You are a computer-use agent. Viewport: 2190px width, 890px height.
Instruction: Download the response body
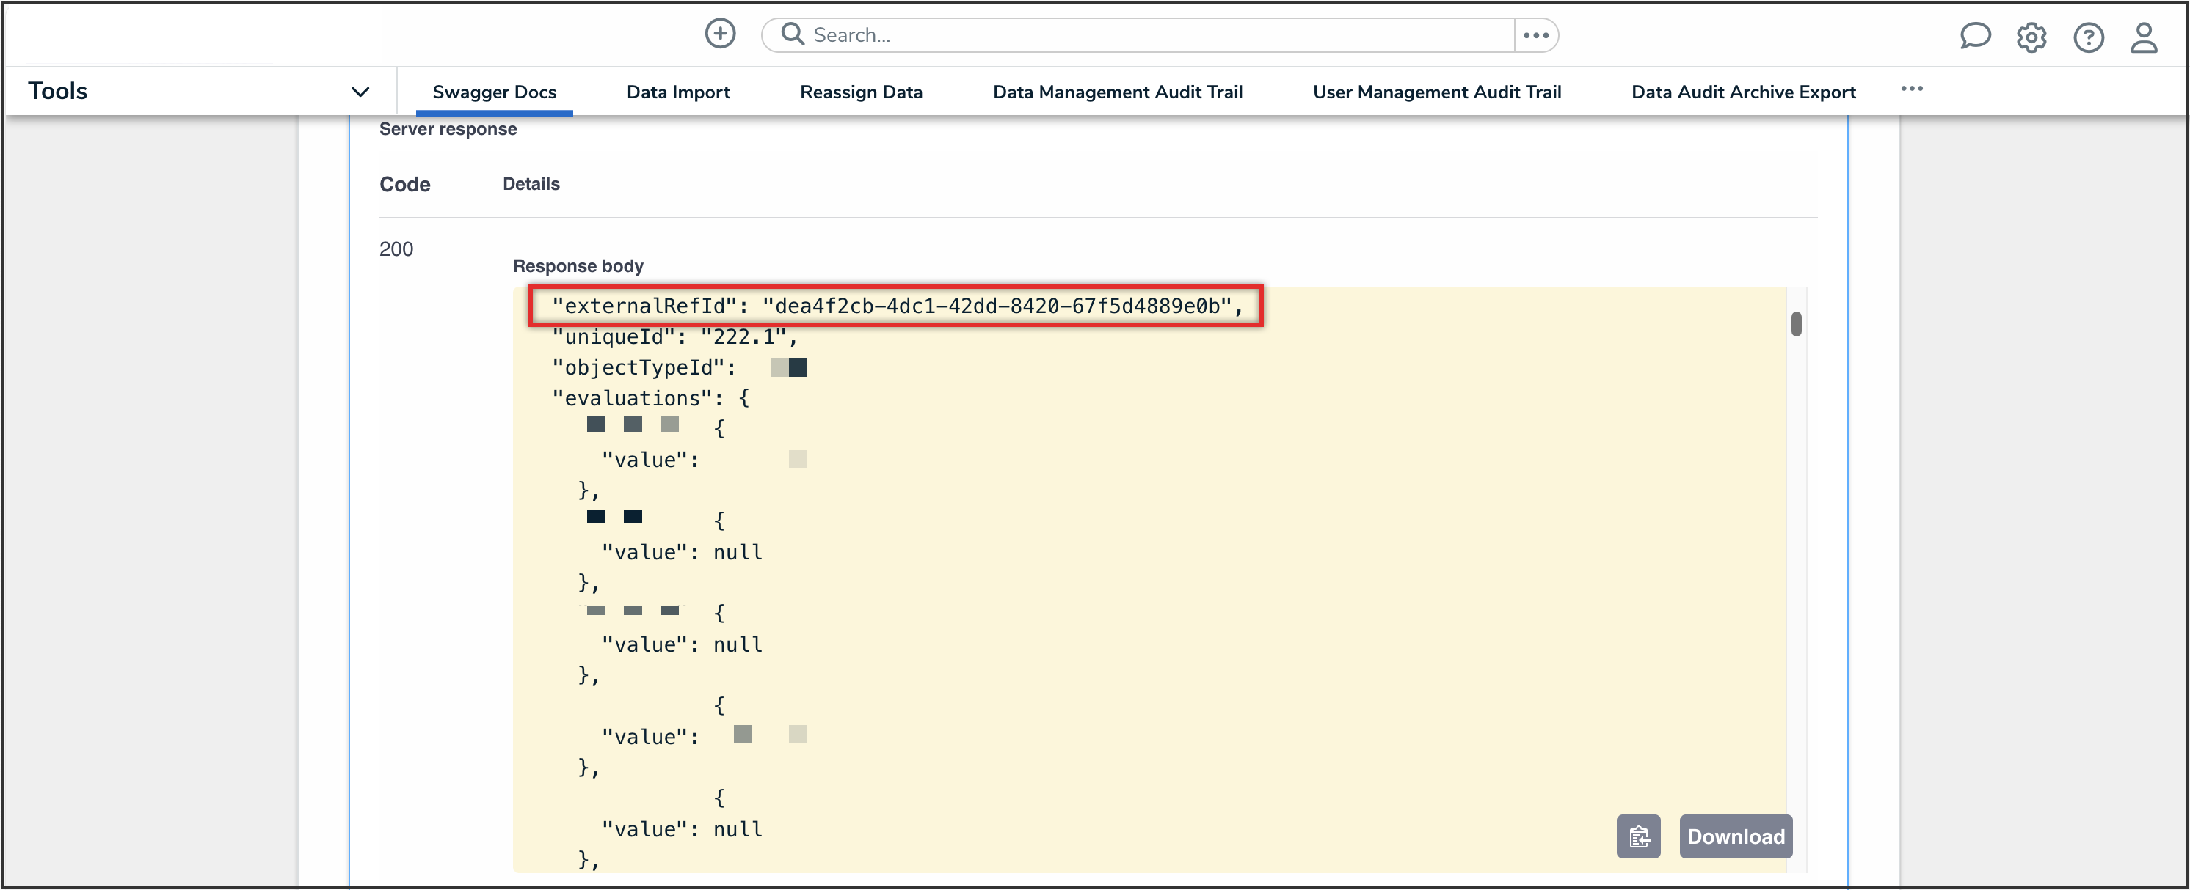click(1735, 836)
